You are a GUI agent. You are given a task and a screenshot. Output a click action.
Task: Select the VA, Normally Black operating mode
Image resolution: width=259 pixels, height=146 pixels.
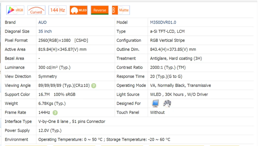coord(180,86)
